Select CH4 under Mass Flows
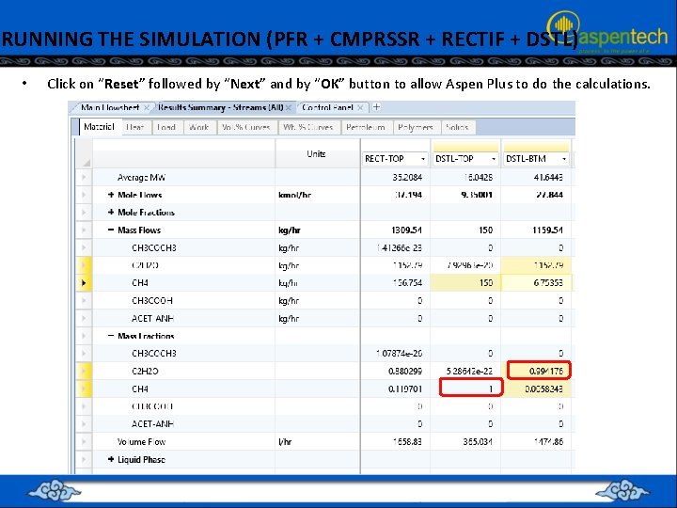Image resolution: width=677 pixels, height=508 pixels. 140,283
